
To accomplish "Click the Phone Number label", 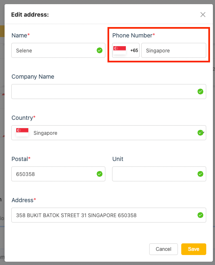I will (133, 35).
